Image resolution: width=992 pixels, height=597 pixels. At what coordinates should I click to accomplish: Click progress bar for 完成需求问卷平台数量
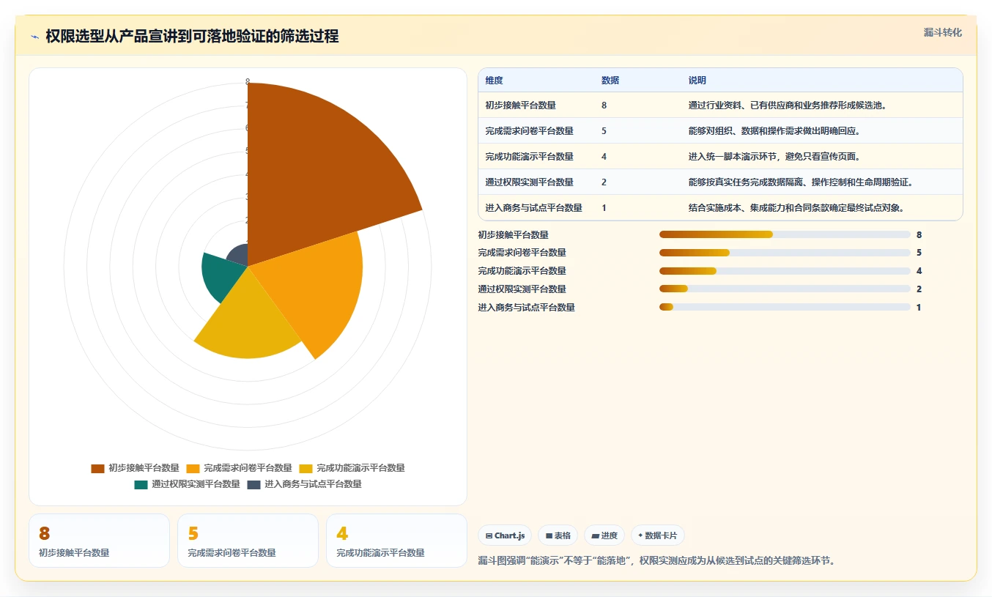tap(785, 253)
